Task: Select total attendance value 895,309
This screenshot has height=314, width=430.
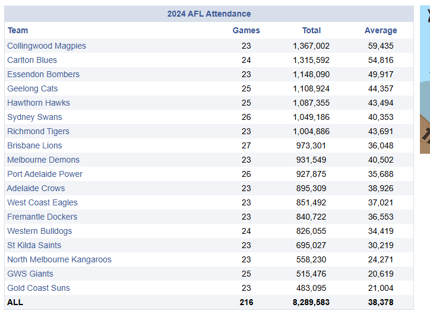Action: 311,188
